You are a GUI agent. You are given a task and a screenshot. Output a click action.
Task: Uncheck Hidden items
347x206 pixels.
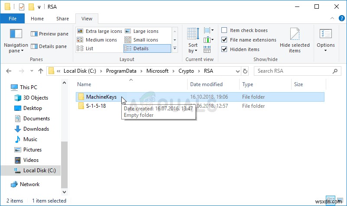click(224, 49)
